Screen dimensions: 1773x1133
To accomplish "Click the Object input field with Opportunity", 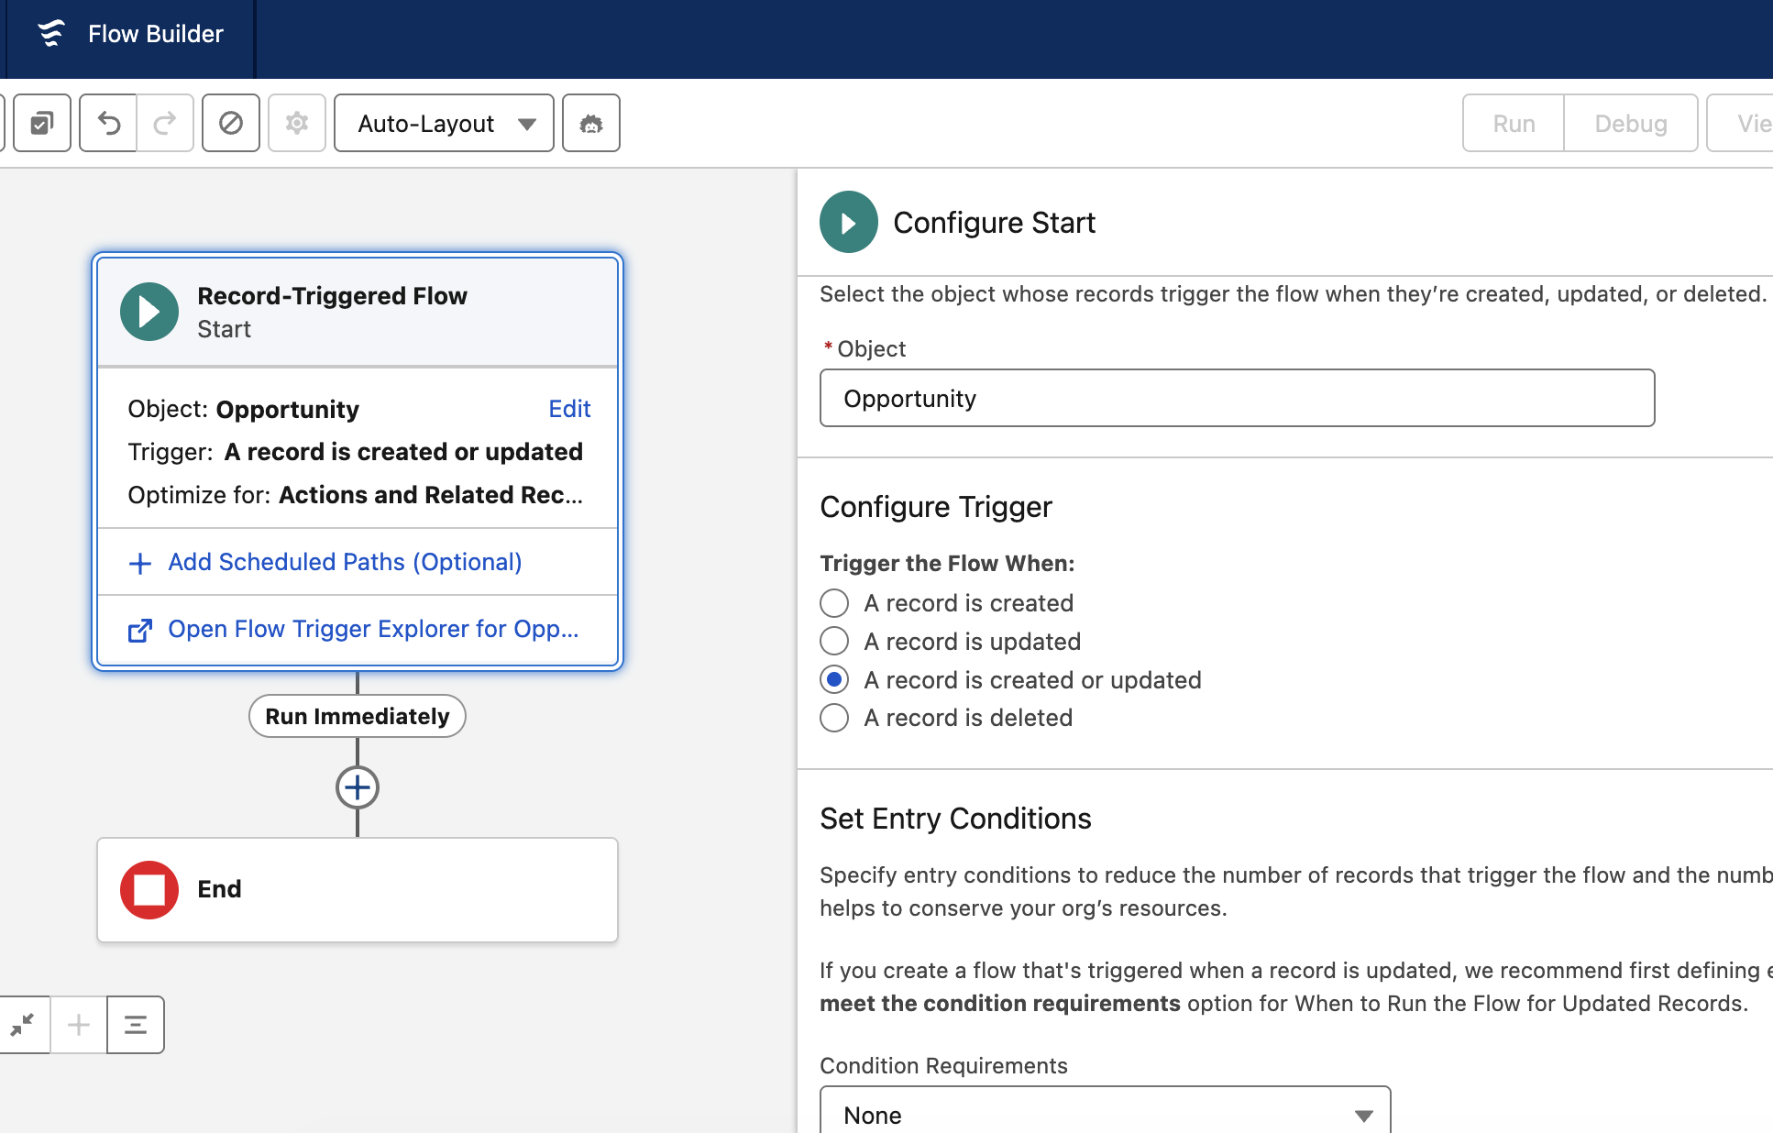I will 1237,398.
